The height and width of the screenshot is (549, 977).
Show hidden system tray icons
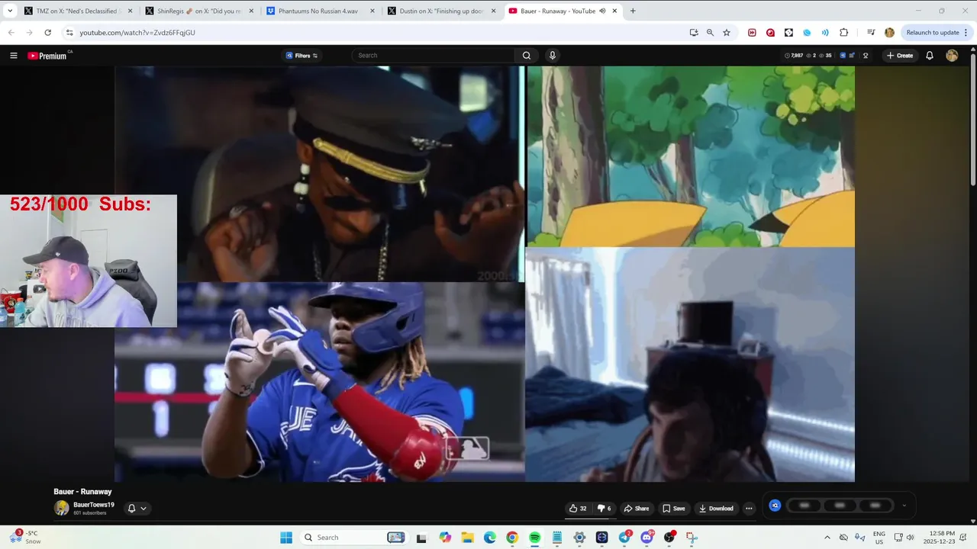(827, 538)
